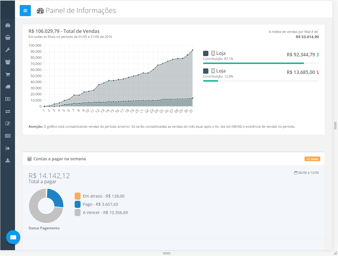Select the blue Pago legend swatch
338x256 pixels.
(78, 204)
